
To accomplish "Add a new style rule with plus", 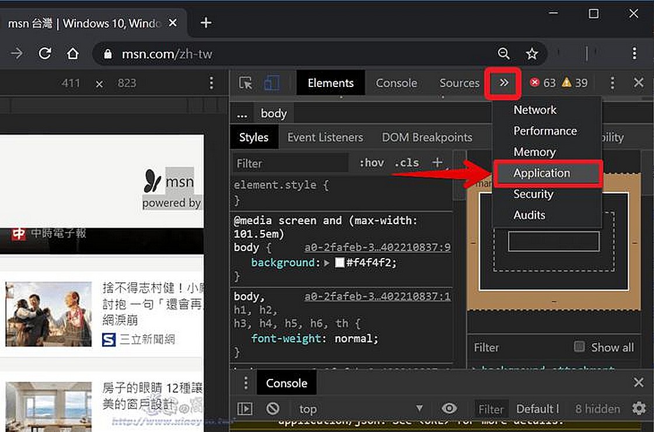I will pos(437,162).
